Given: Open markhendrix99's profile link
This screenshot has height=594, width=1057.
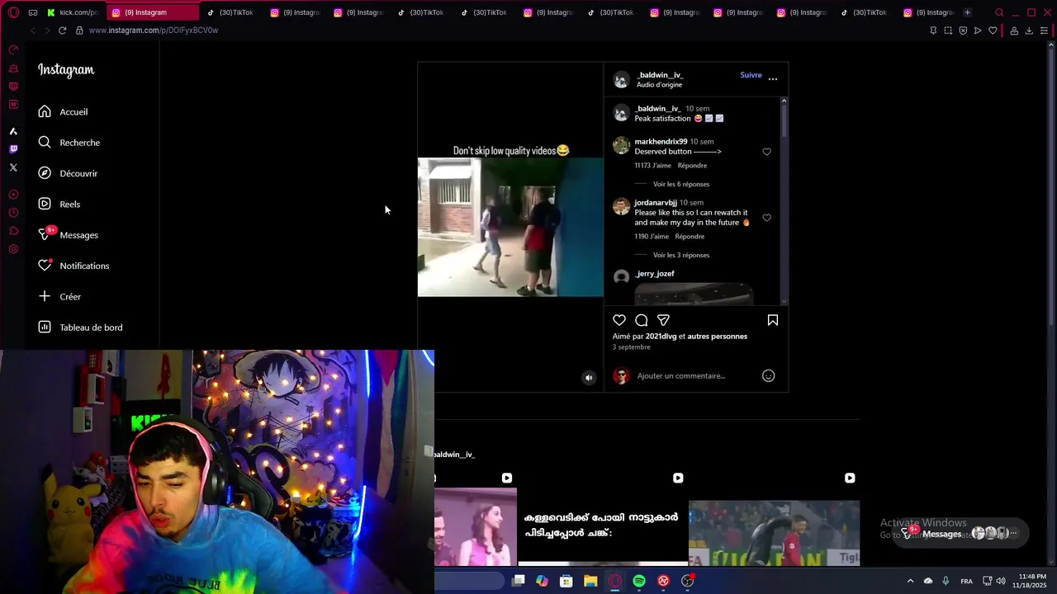Looking at the screenshot, I should 661,142.
